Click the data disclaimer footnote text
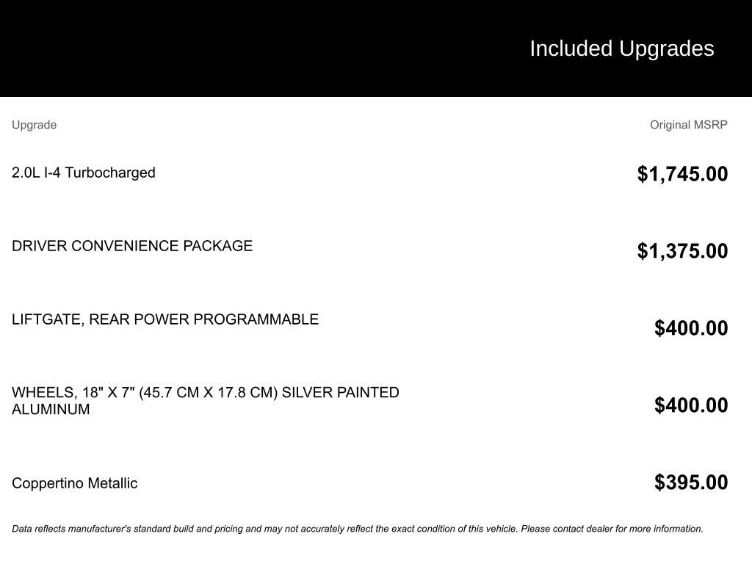 click(358, 529)
